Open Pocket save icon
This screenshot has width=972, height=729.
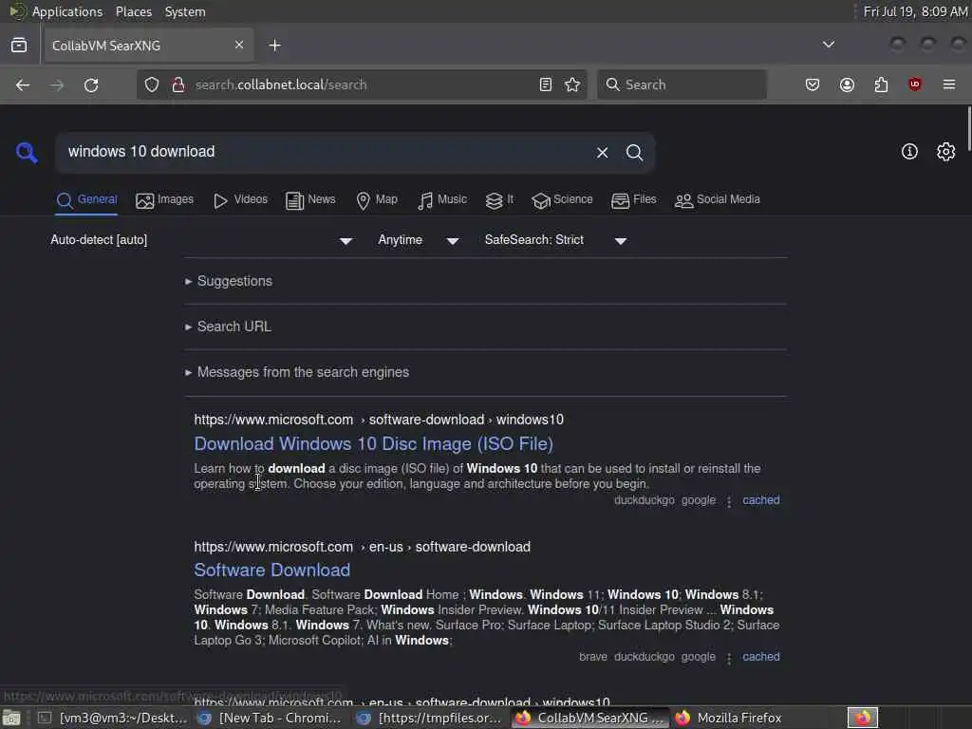(x=813, y=84)
